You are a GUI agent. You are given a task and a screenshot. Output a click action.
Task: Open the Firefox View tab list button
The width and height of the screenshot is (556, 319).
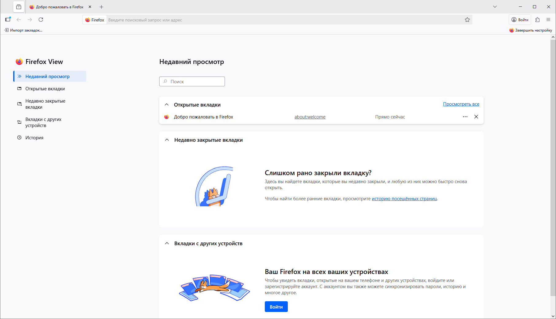[x=19, y=7]
